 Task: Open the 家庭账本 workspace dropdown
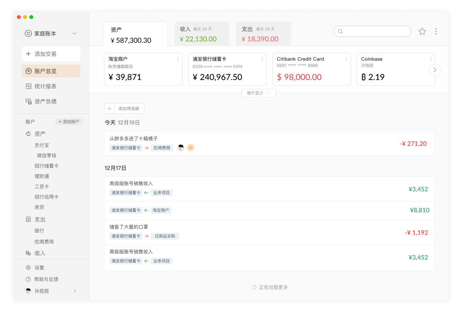tap(74, 33)
